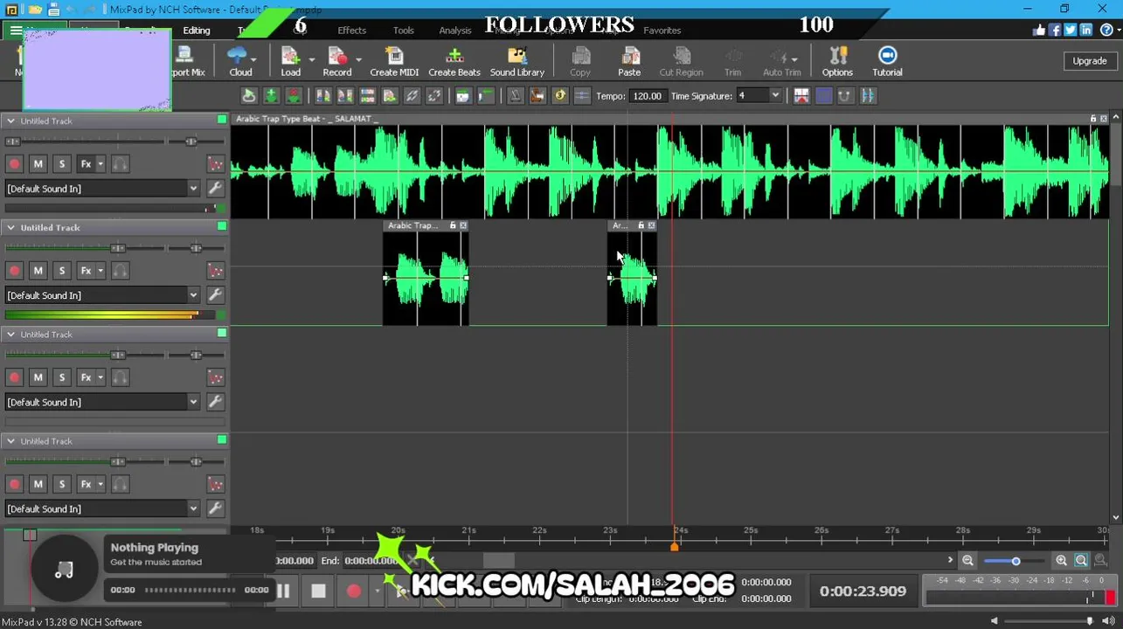This screenshot has width=1123, height=629.
Task: Click the Upgrade button
Action: (1089, 61)
